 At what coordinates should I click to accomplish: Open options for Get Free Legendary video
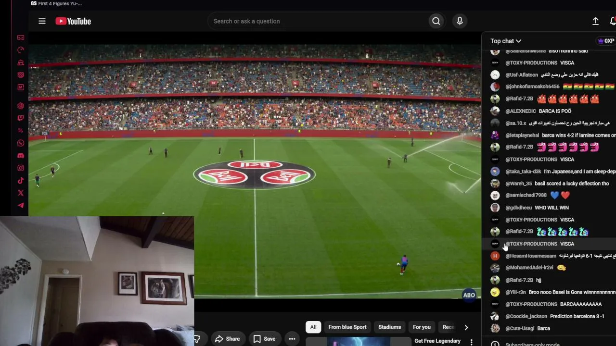471,342
